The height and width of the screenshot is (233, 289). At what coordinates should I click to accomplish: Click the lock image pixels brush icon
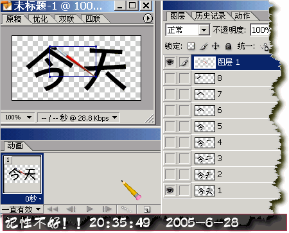click(x=204, y=46)
